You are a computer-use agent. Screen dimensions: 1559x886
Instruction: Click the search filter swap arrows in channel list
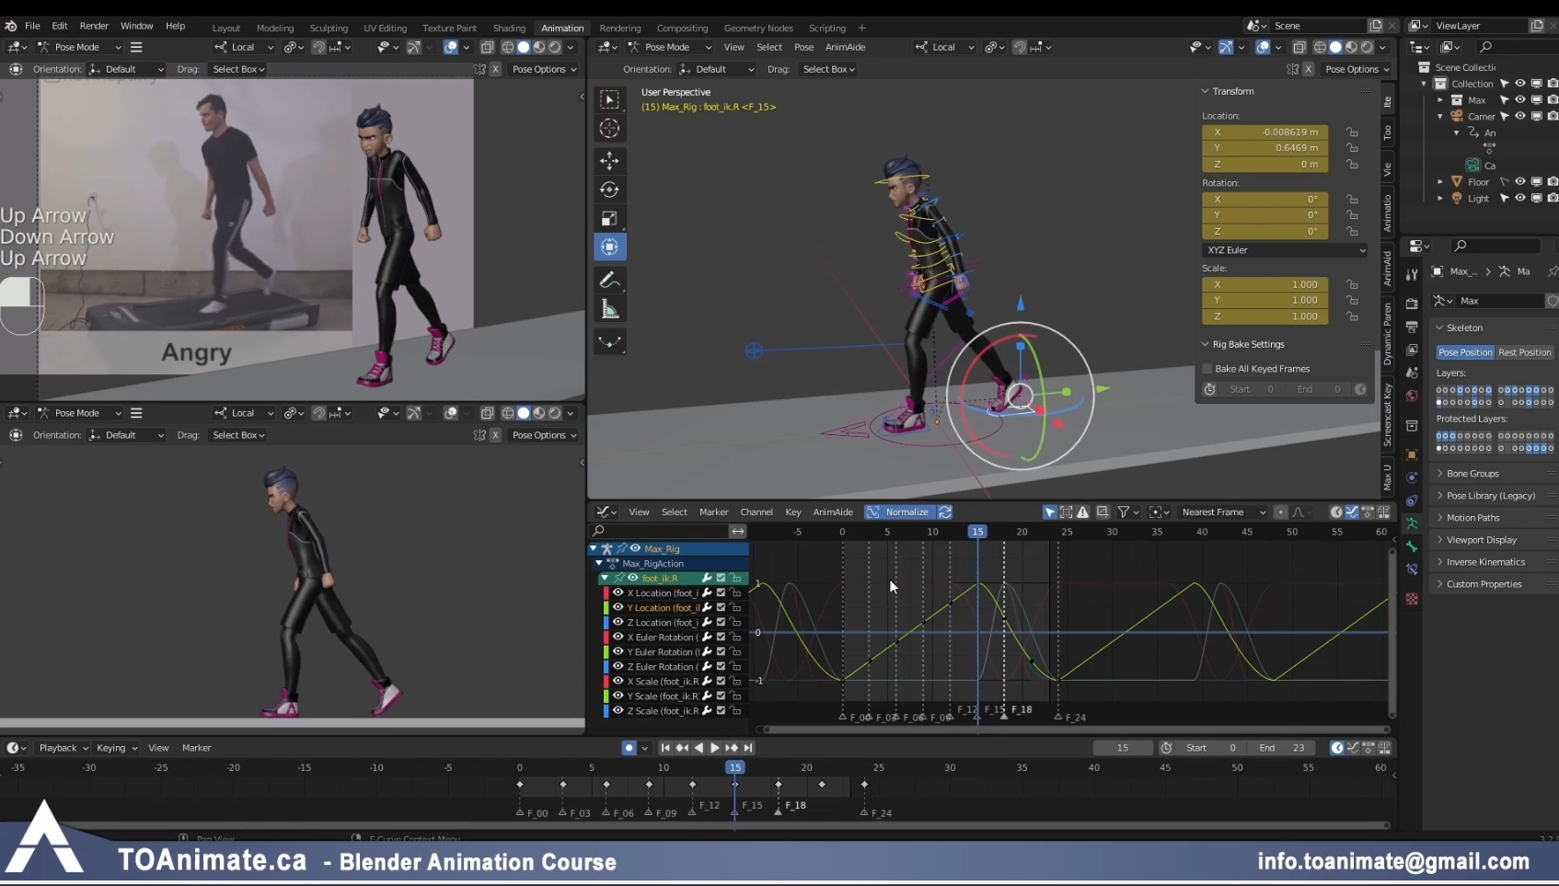[x=738, y=531]
